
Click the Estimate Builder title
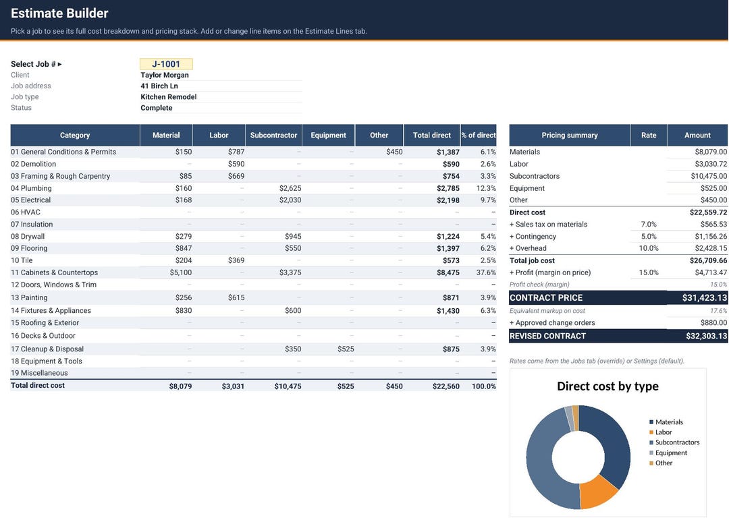click(x=59, y=13)
